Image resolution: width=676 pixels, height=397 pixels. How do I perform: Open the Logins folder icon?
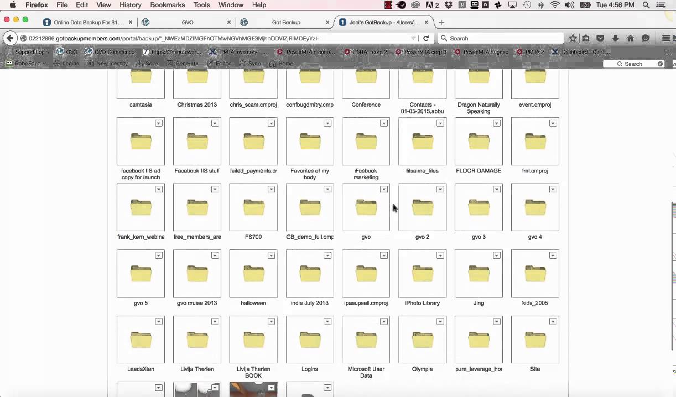[x=310, y=339]
